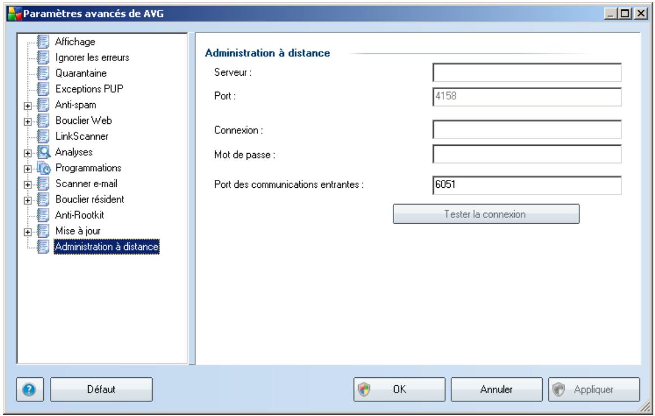Image resolution: width=655 pixels, height=416 pixels.
Task: Select Mise à jour label
Action: tap(78, 231)
